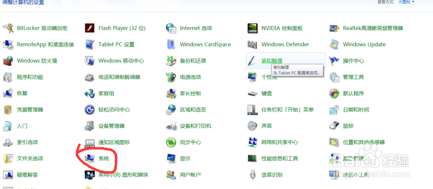Click the 入门 link
This screenshot has height=189, width=433.
[x=22, y=126]
